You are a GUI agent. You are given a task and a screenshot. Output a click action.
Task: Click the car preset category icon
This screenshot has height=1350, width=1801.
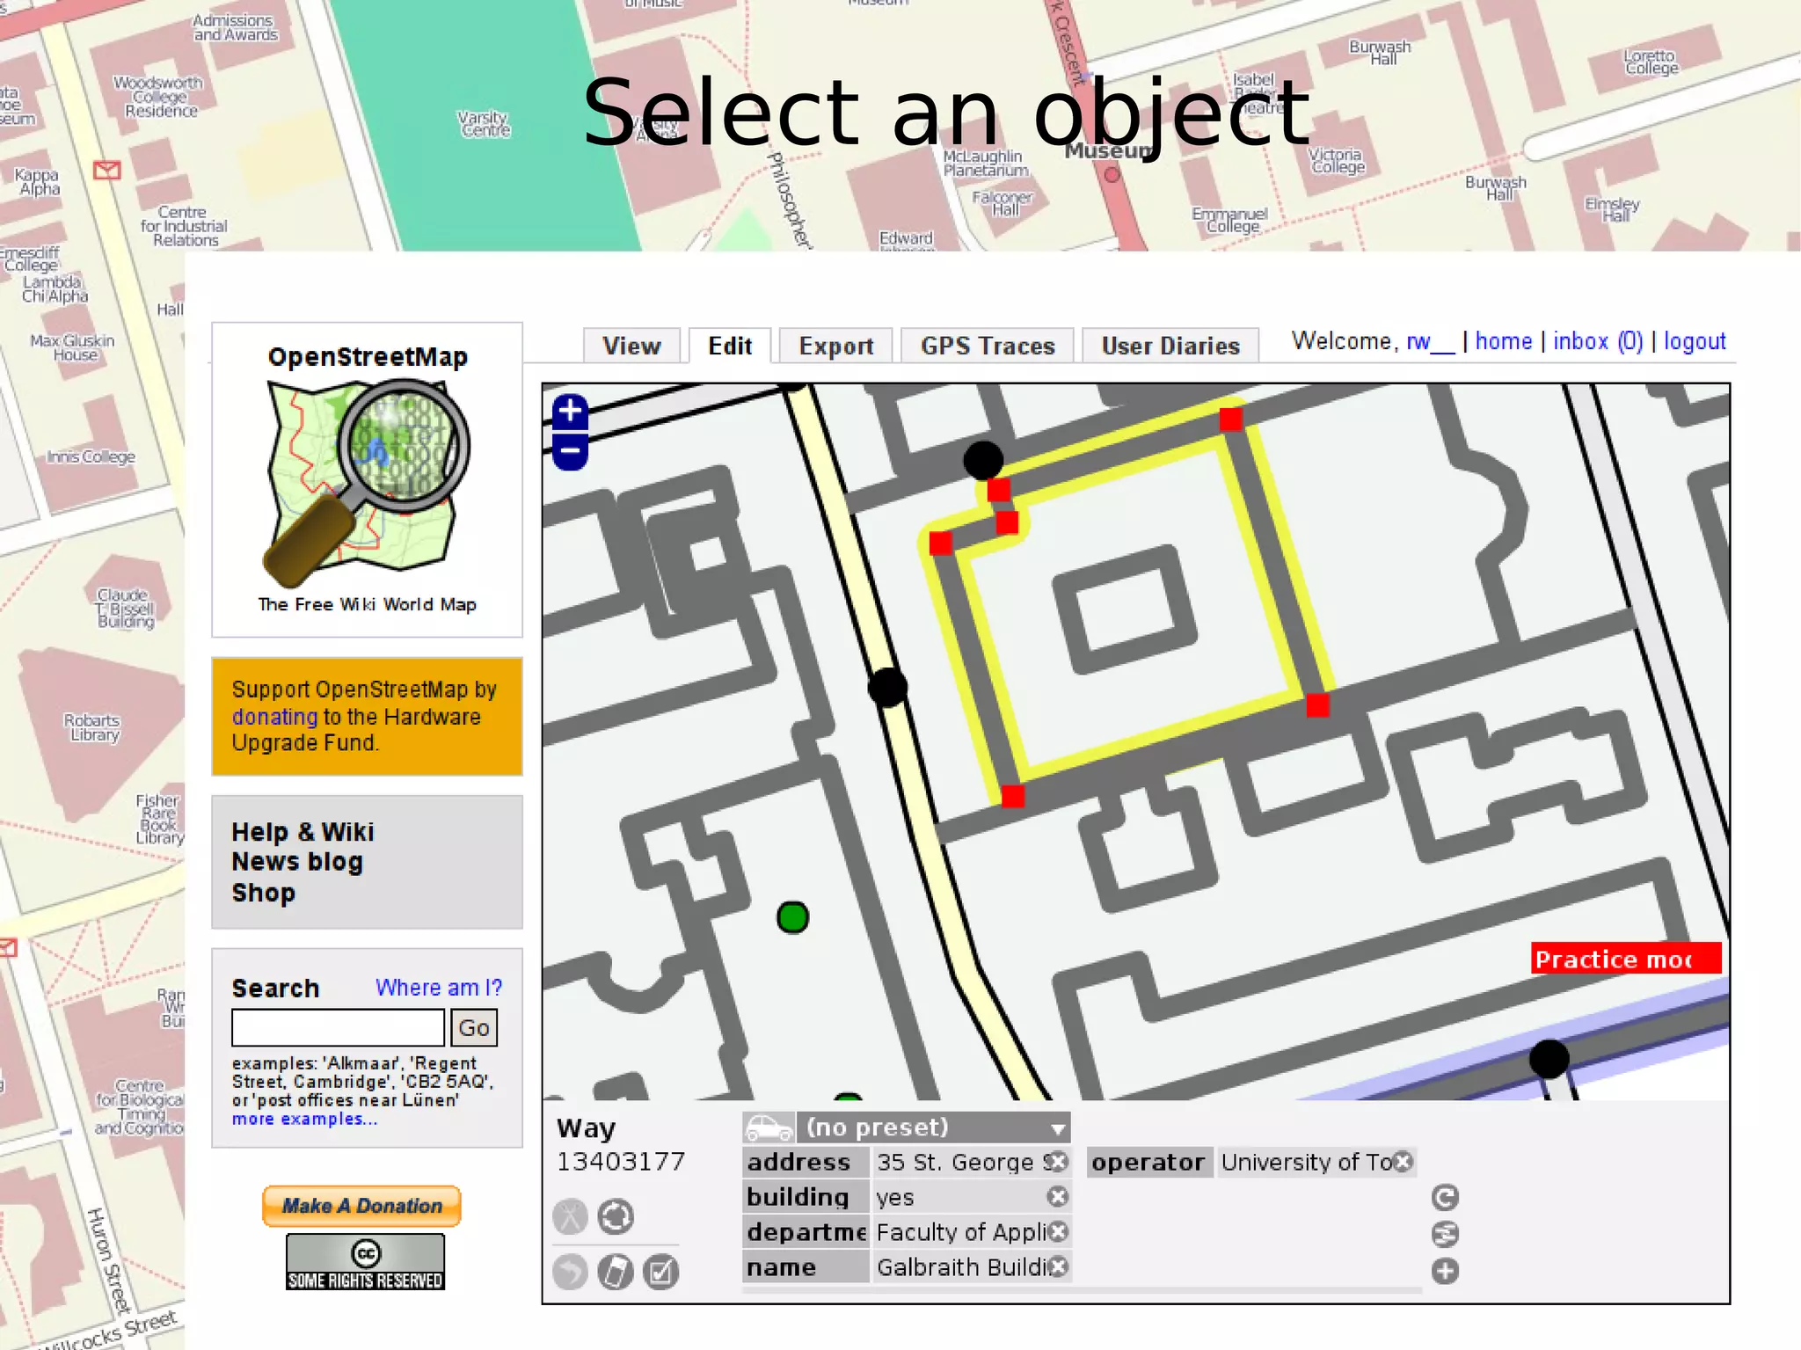pos(769,1127)
